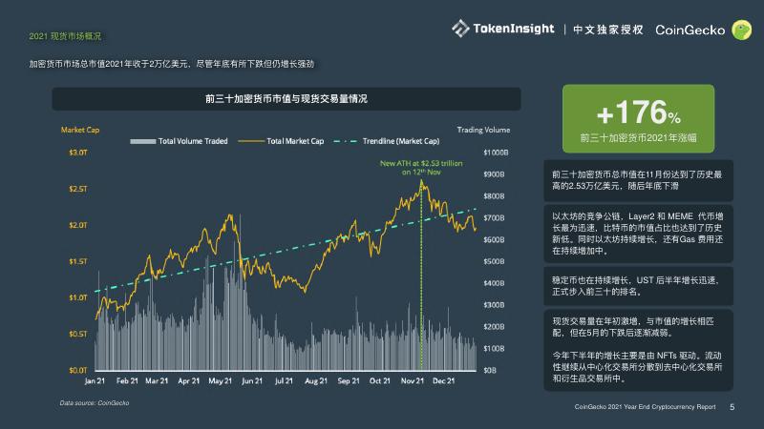This screenshot has height=429, width=764.
Task: Click the Total Market Cap legend line
Action: [x=251, y=141]
